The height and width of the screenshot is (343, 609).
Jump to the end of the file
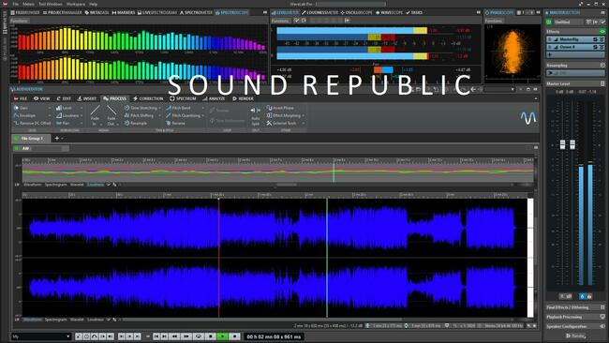pos(164,336)
